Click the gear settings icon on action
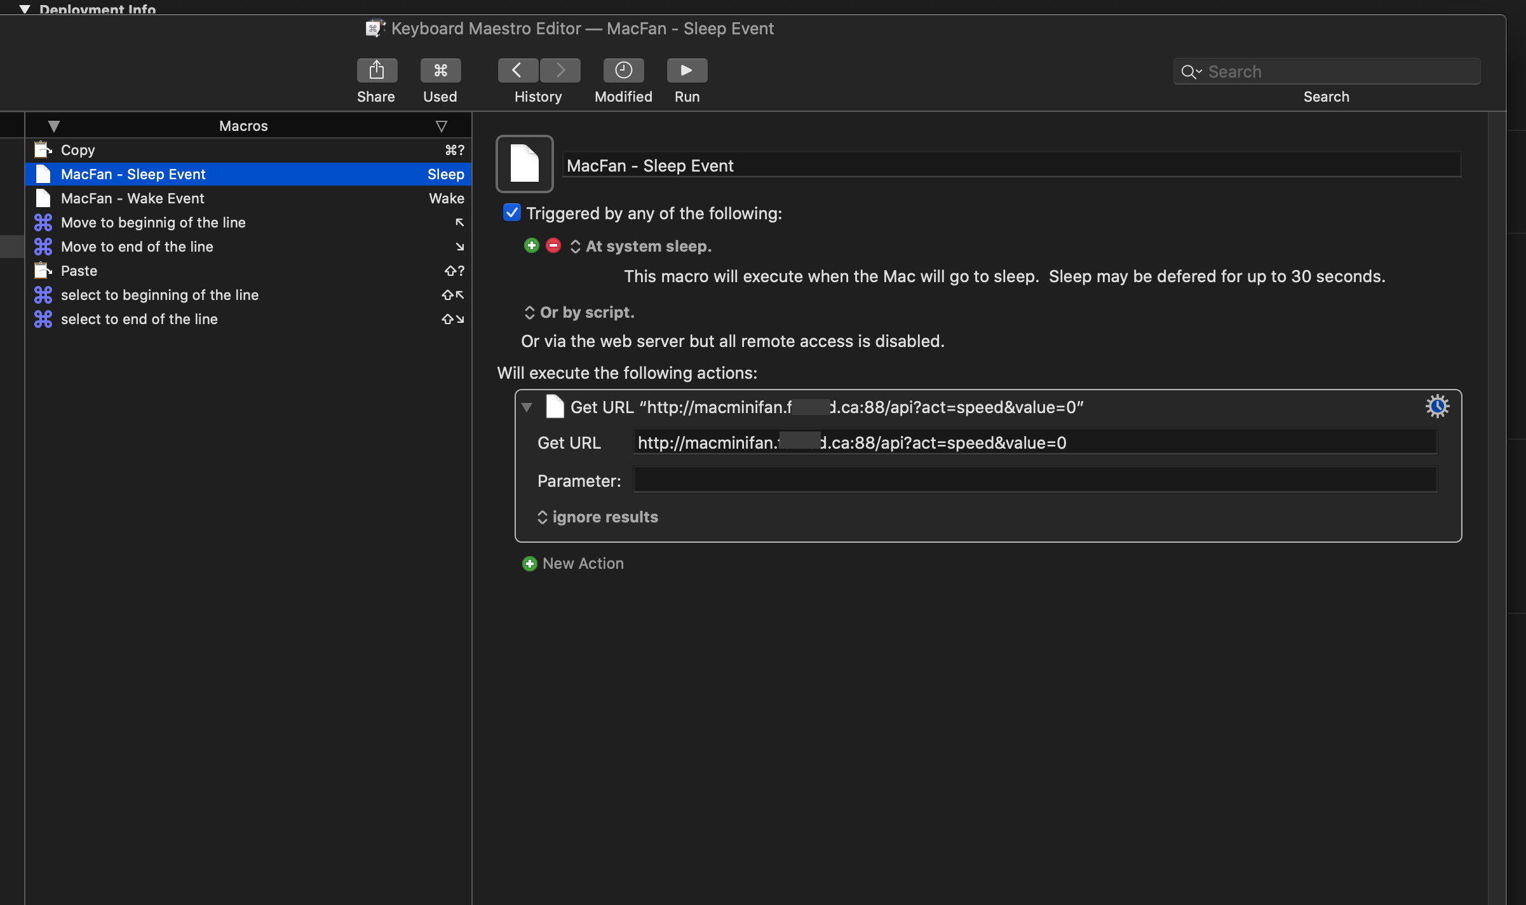 (x=1438, y=406)
